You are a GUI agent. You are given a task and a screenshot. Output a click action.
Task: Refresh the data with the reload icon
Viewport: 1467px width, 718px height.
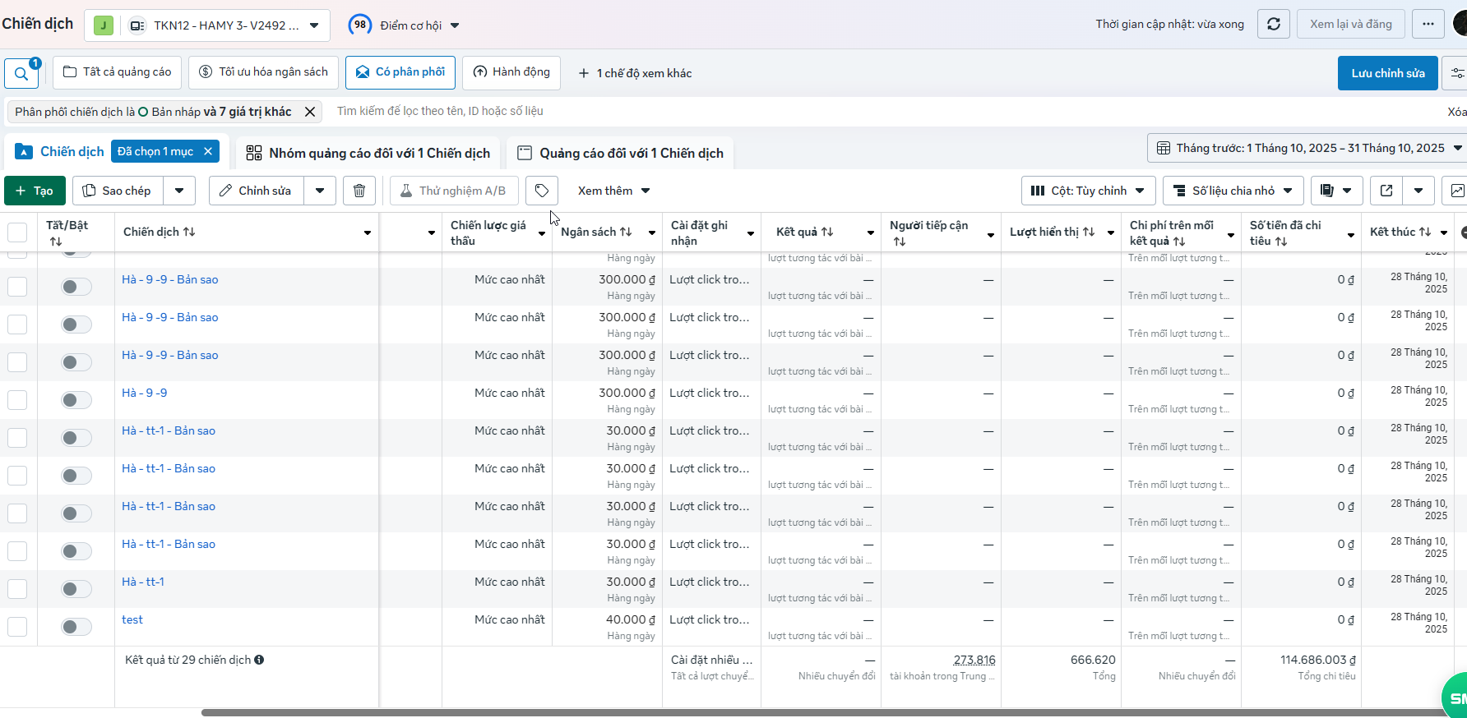click(x=1274, y=25)
